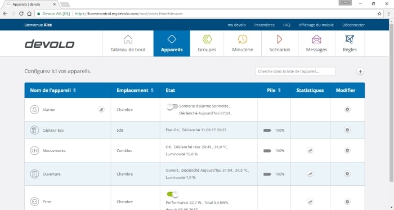The width and height of the screenshot is (394, 210).
Task: Select the Prise device name
Action: tap(47, 202)
